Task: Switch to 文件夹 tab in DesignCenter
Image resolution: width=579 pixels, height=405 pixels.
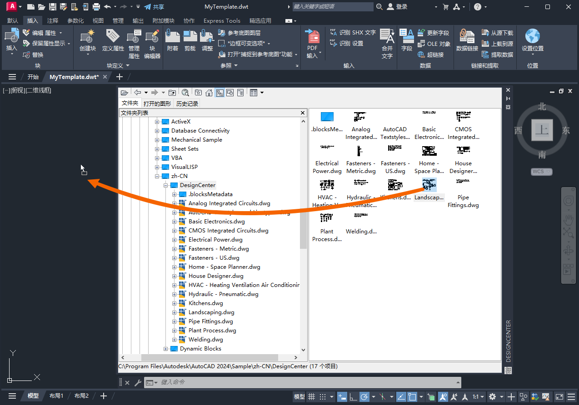Action: click(x=130, y=103)
